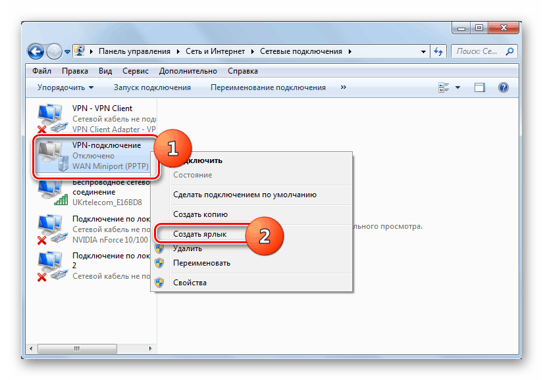Select 'Сеть и Интернет' breadcrumb
The height and width of the screenshot is (380, 543).
pyautogui.click(x=215, y=51)
